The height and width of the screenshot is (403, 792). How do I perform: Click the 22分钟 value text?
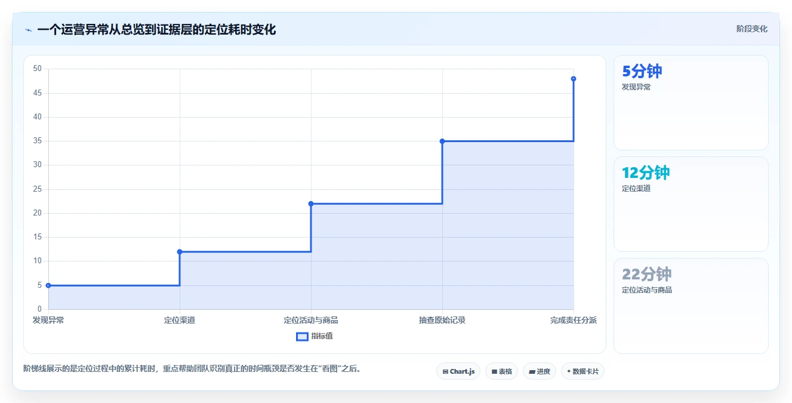coord(647,274)
